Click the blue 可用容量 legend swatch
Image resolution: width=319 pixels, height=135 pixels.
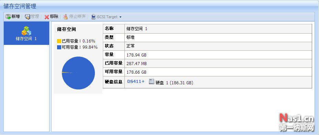(59, 47)
